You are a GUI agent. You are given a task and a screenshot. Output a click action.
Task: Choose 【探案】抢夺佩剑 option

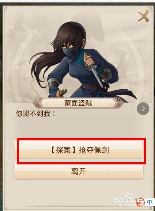[78, 150]
